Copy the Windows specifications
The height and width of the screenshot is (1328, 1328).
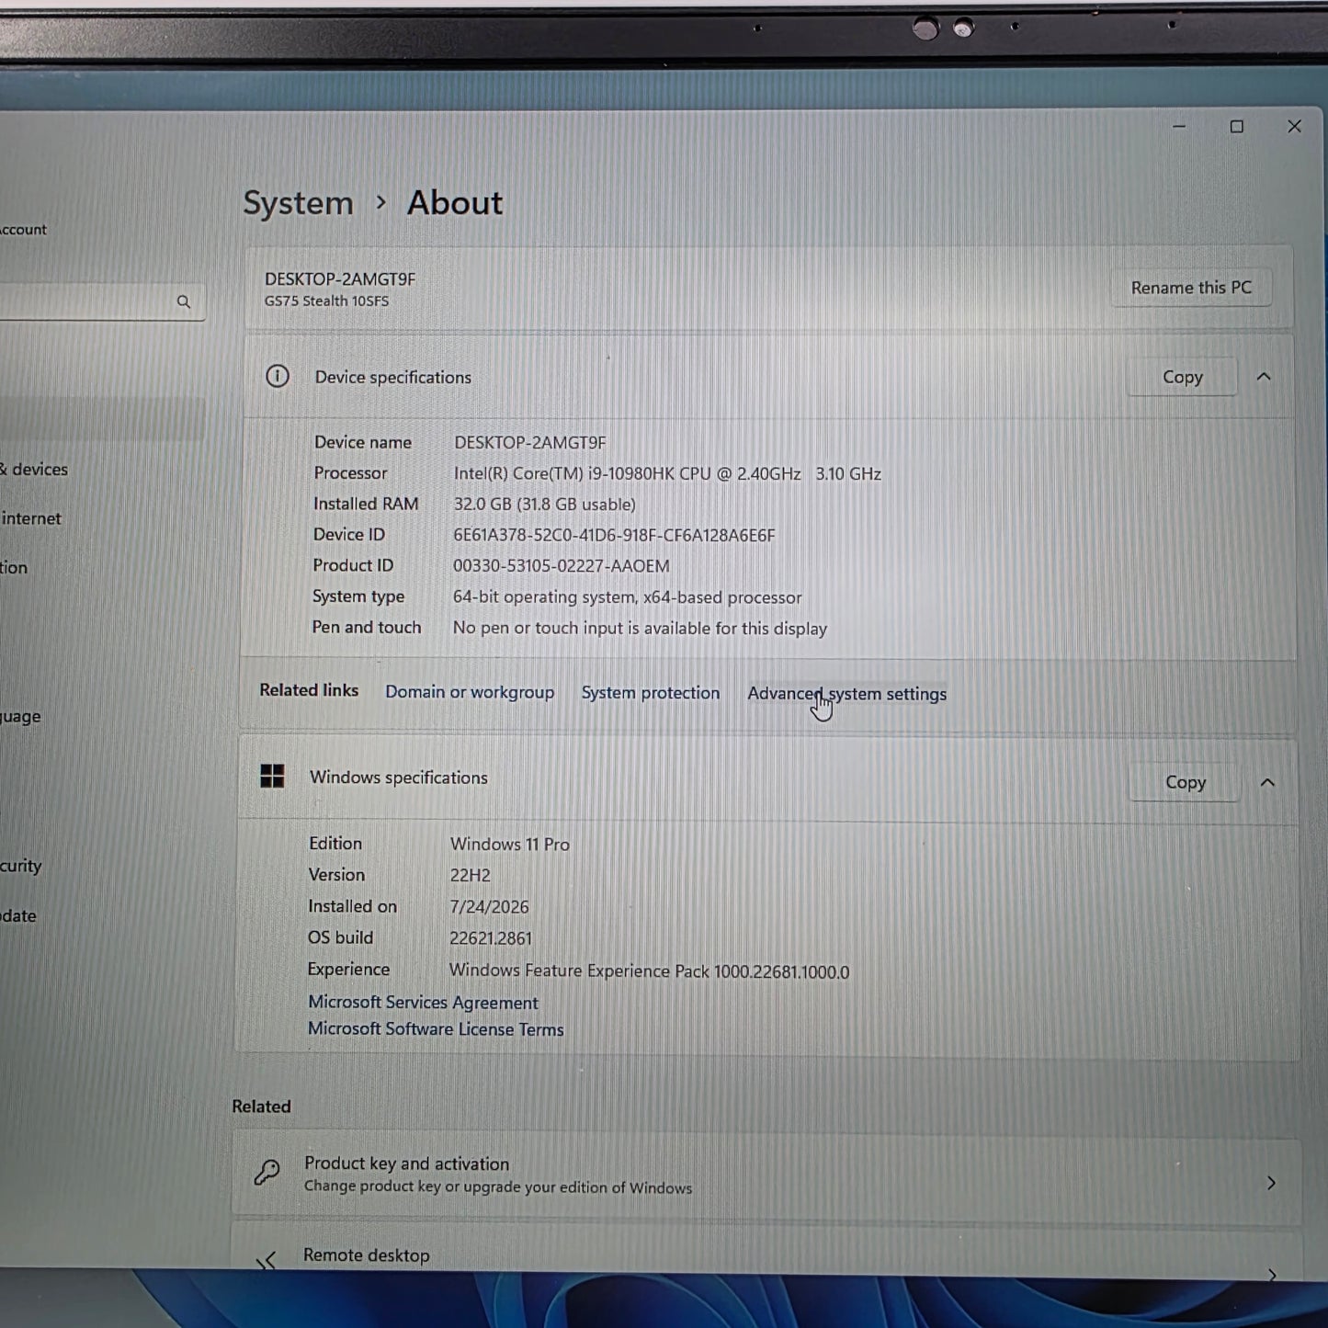(x=1185, y=782)
